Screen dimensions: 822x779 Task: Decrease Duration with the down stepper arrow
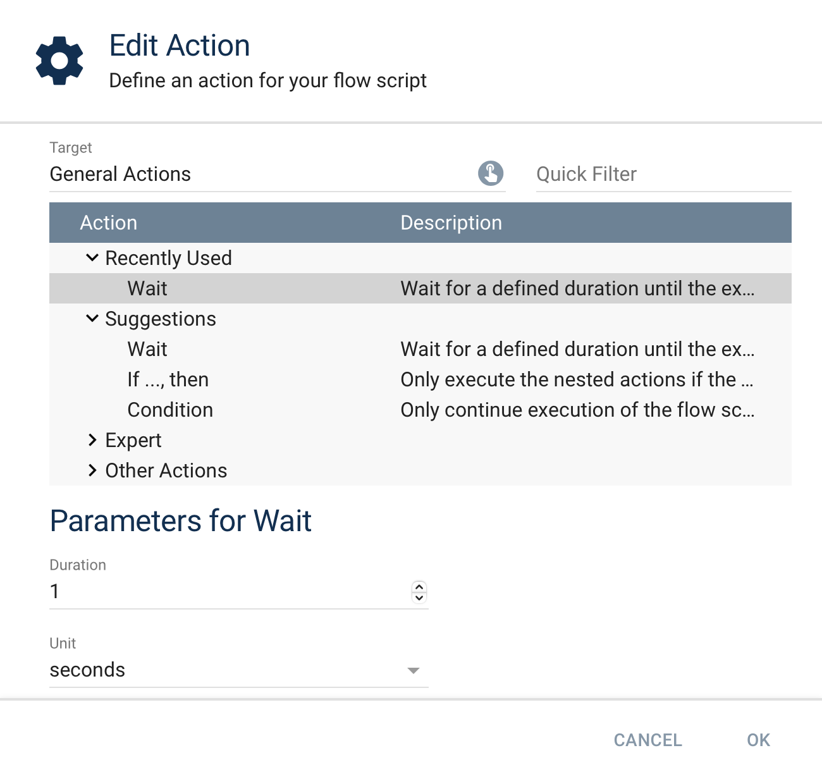(x=419, y=598)
